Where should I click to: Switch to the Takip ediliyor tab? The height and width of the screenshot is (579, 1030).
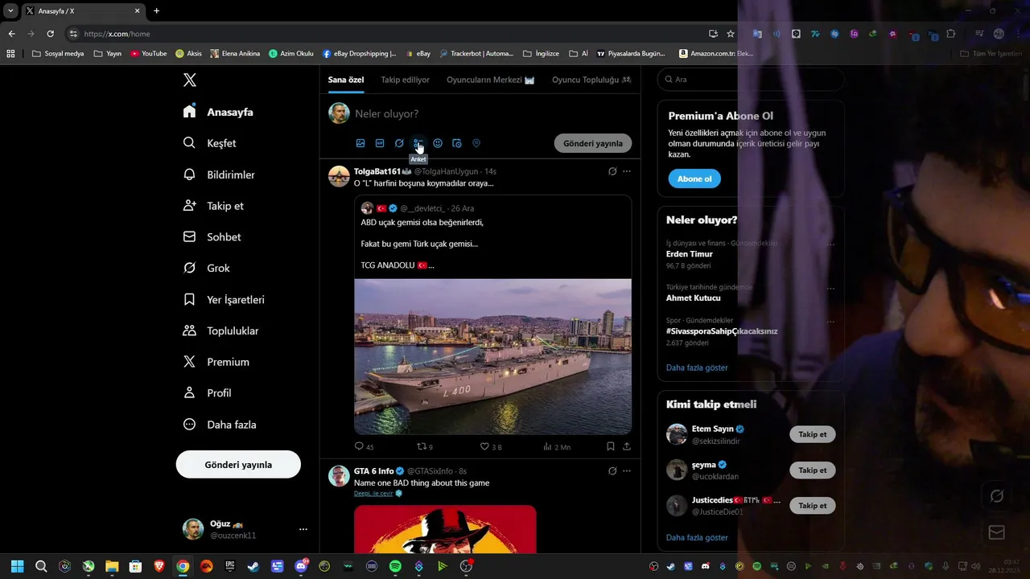pyautogui.click(x=405, y=80)
